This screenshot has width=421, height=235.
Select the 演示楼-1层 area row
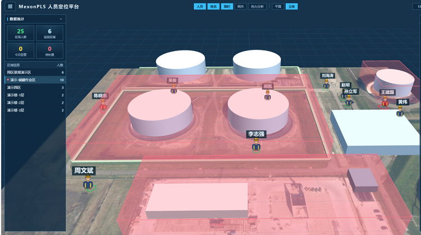pyautogui.click(x=35, y=95)
